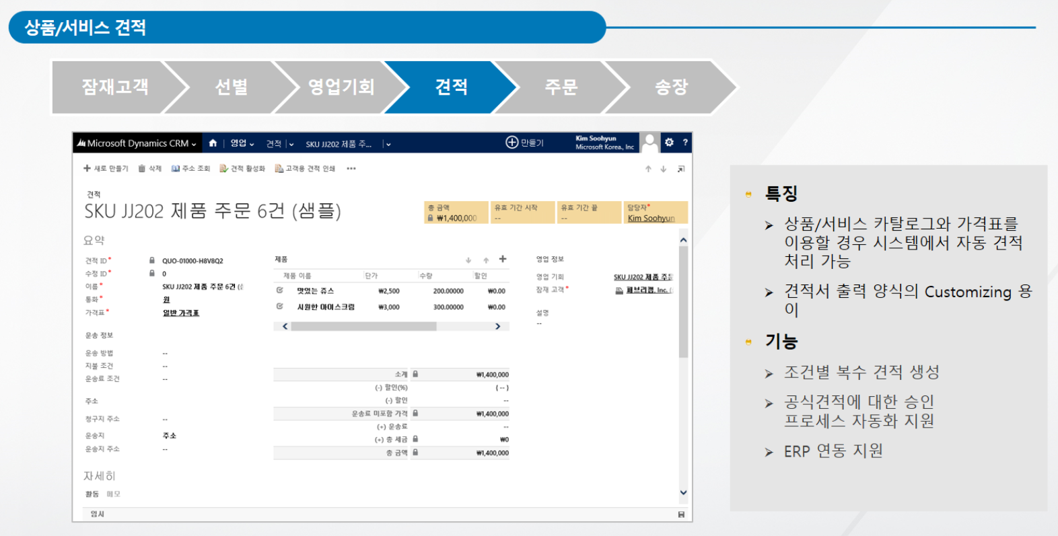The width and height of the screenshot is (1058, 536).
Task: Click the 수량 column header
Action: [426, 276]
